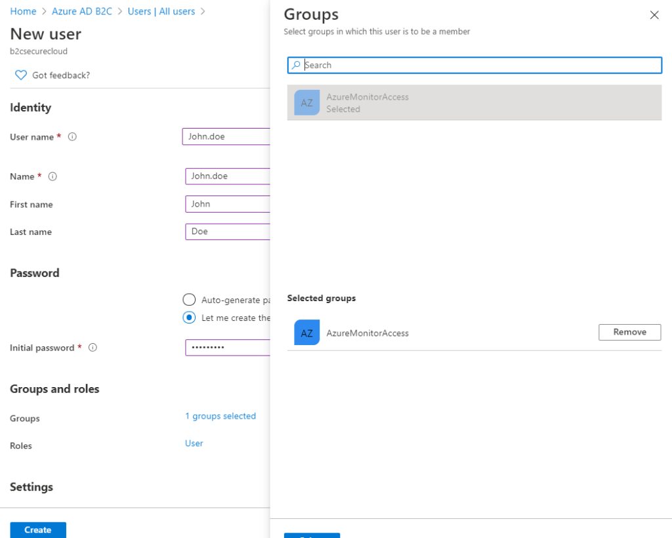Open the 1 groups selected link
The height and width of the screenshot is (538, 672).
220,415
